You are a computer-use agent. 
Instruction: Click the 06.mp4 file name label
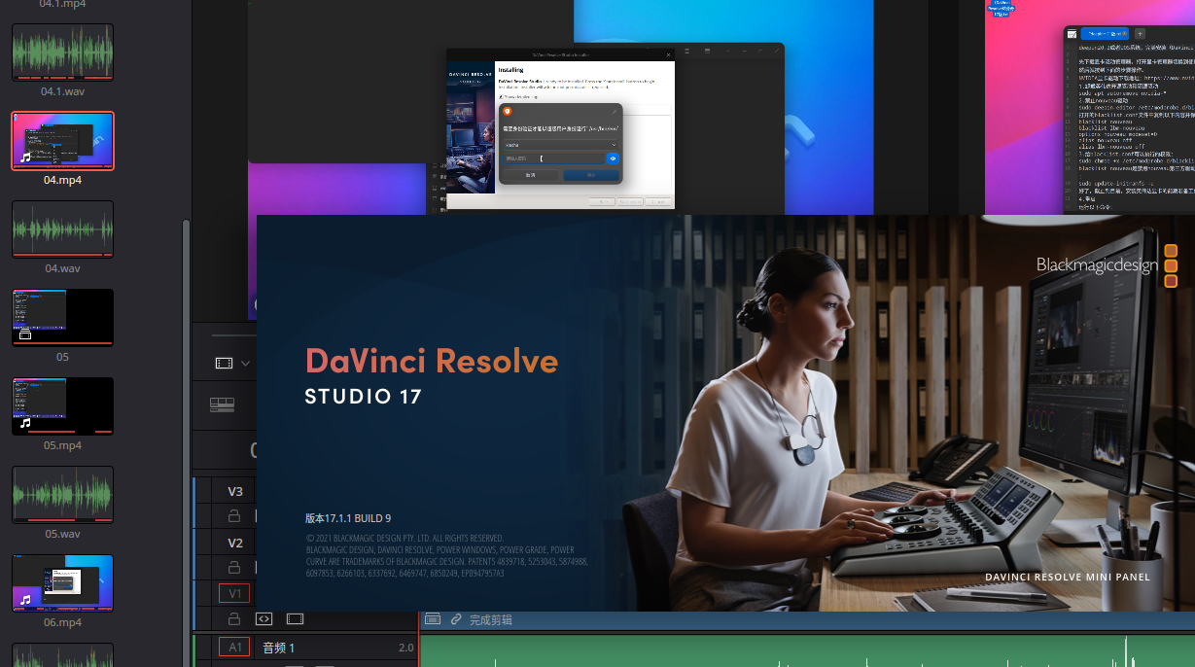point(62,622)
